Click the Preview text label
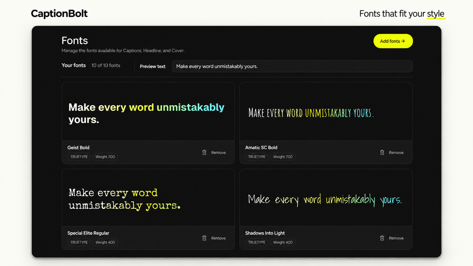Screen dimensions: 473x266 [x=153, y=66]
